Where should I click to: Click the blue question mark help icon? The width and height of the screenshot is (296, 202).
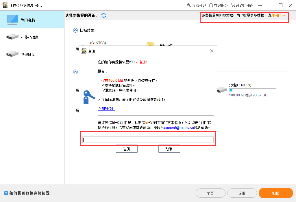(6, 193)
